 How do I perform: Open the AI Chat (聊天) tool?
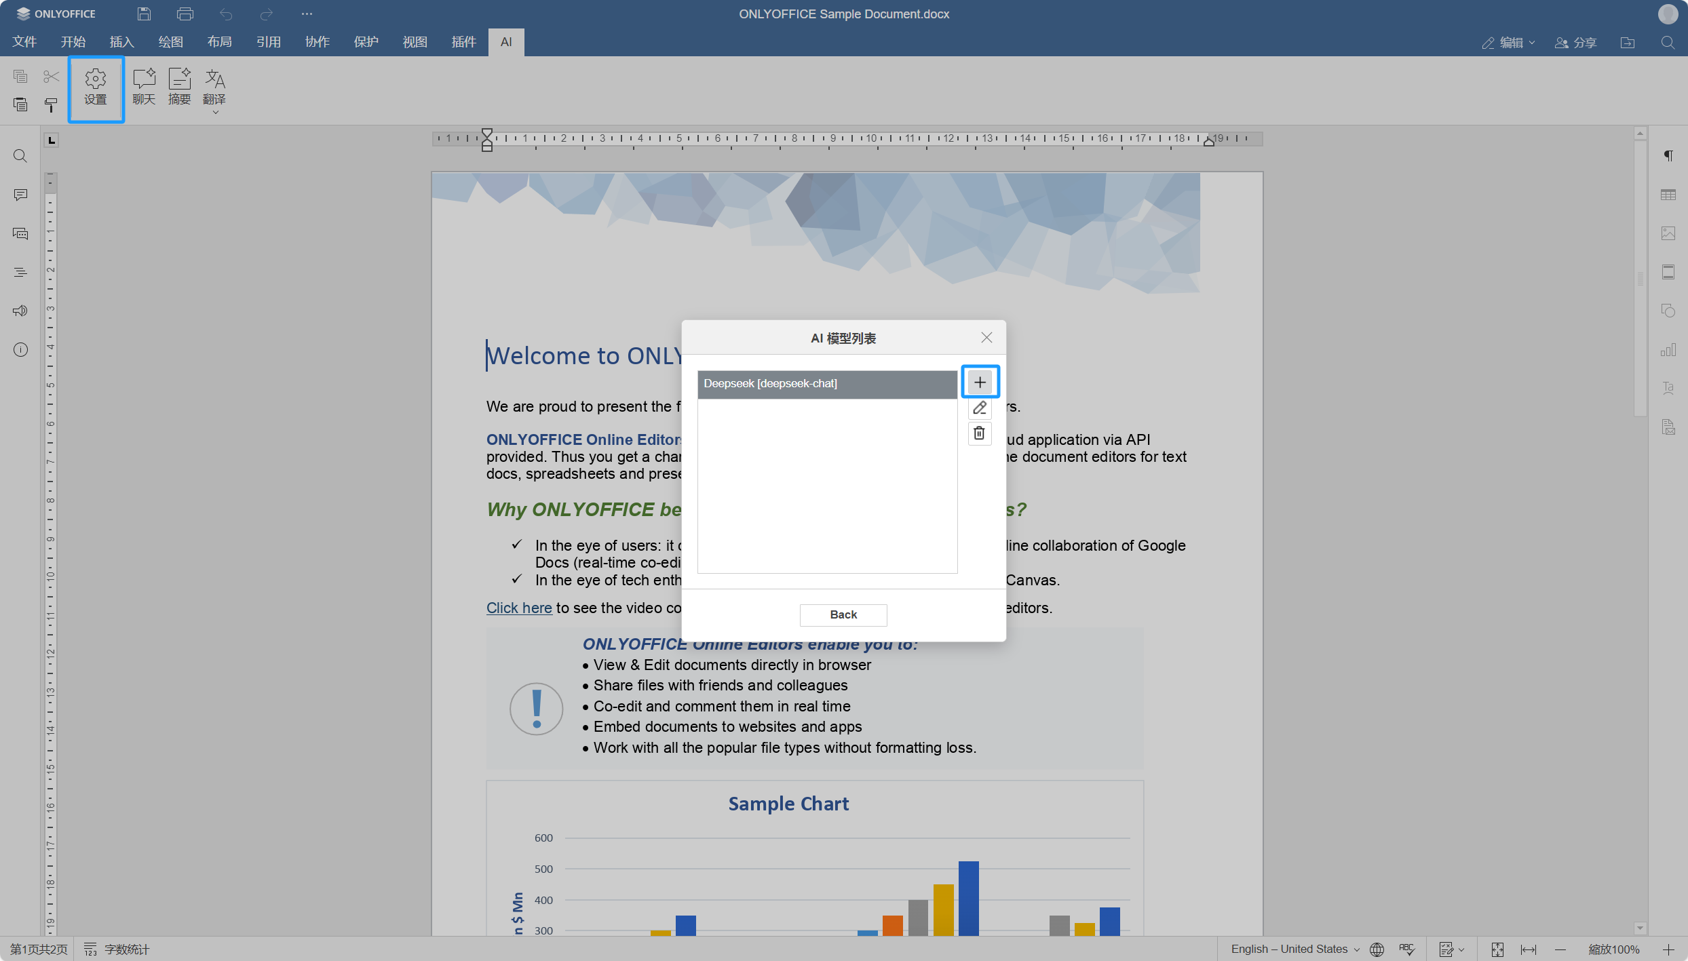click(x=144, y=87)
